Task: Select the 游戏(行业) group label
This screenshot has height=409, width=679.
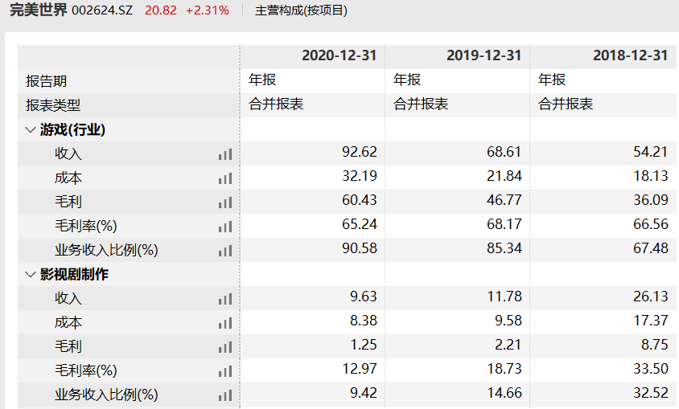Action: coord(72,129)
